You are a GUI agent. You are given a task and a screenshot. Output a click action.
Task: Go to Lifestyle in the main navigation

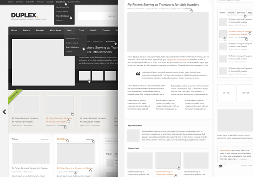[x=40, y=30]
